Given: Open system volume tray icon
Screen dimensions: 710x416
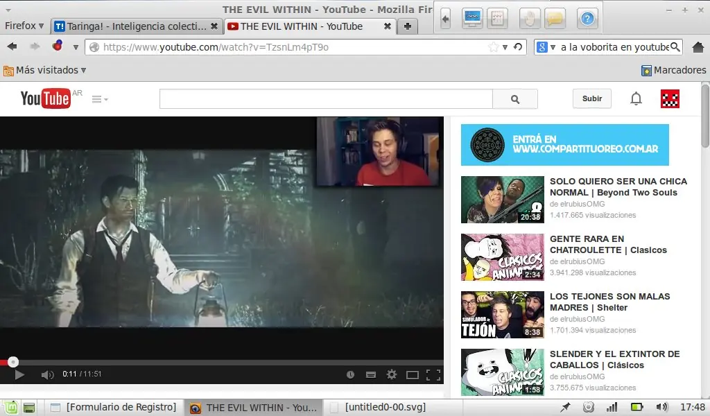Looking at the screenshot, I should tap(661, 408).
